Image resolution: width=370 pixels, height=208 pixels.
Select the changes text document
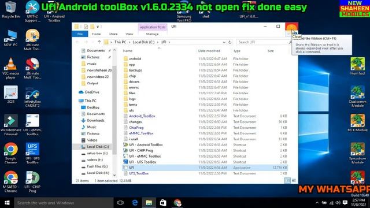135,122
